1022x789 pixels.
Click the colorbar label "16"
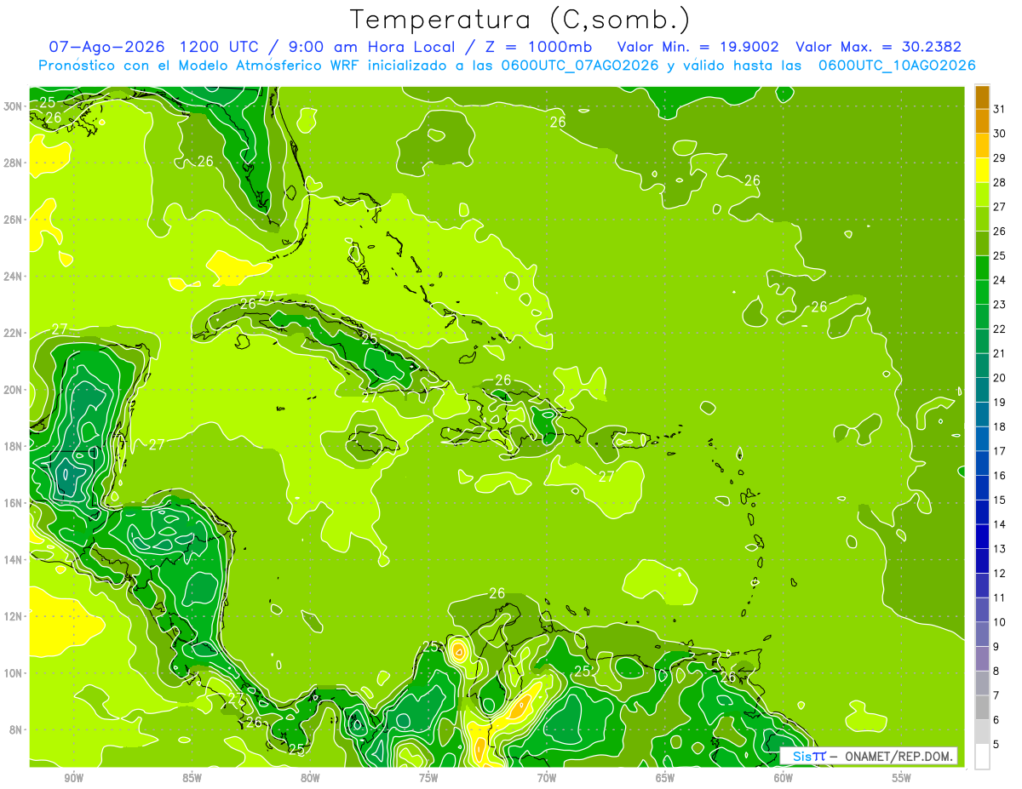(1000, 475)
